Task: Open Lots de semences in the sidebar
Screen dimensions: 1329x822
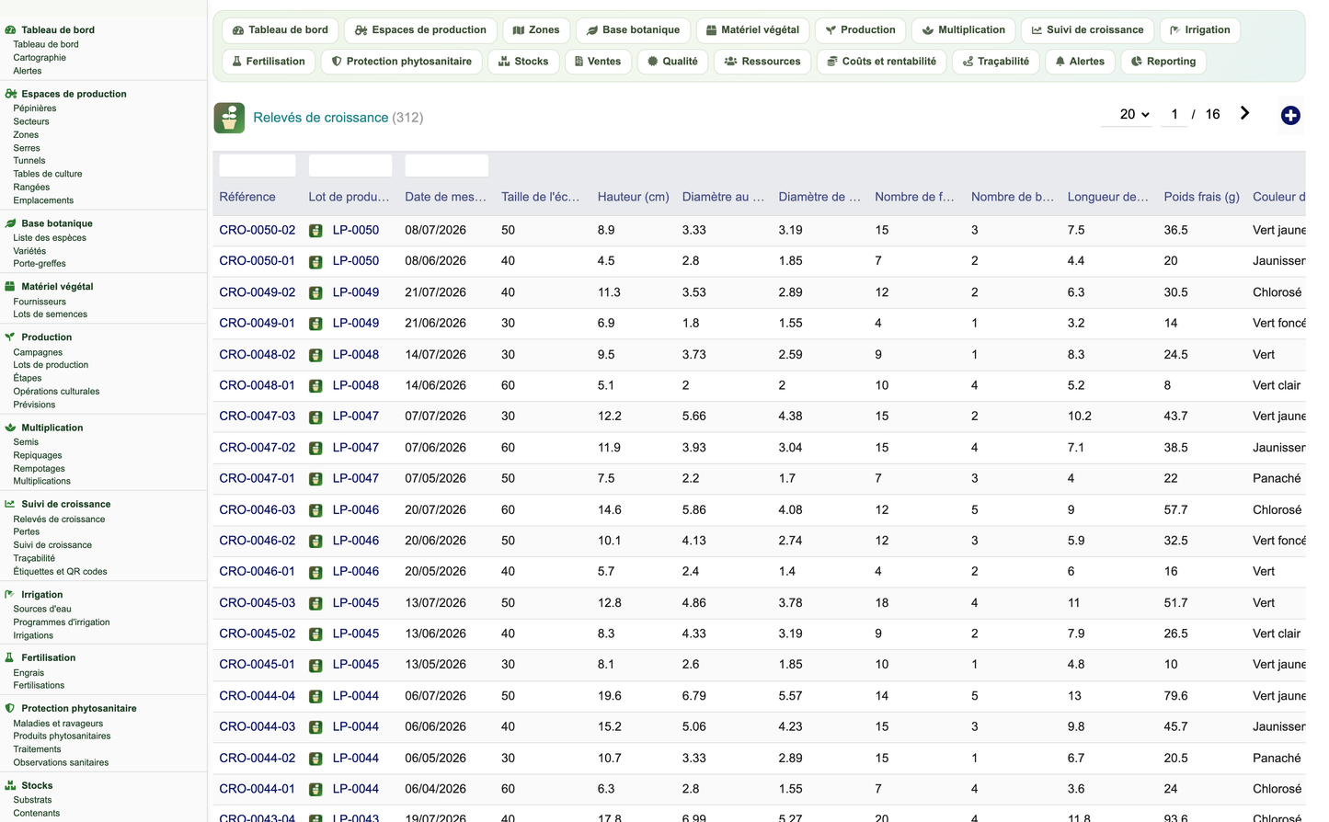Action: click(x=51, y=314)
